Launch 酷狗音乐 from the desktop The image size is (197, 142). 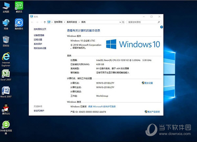[x=19, y=24]
